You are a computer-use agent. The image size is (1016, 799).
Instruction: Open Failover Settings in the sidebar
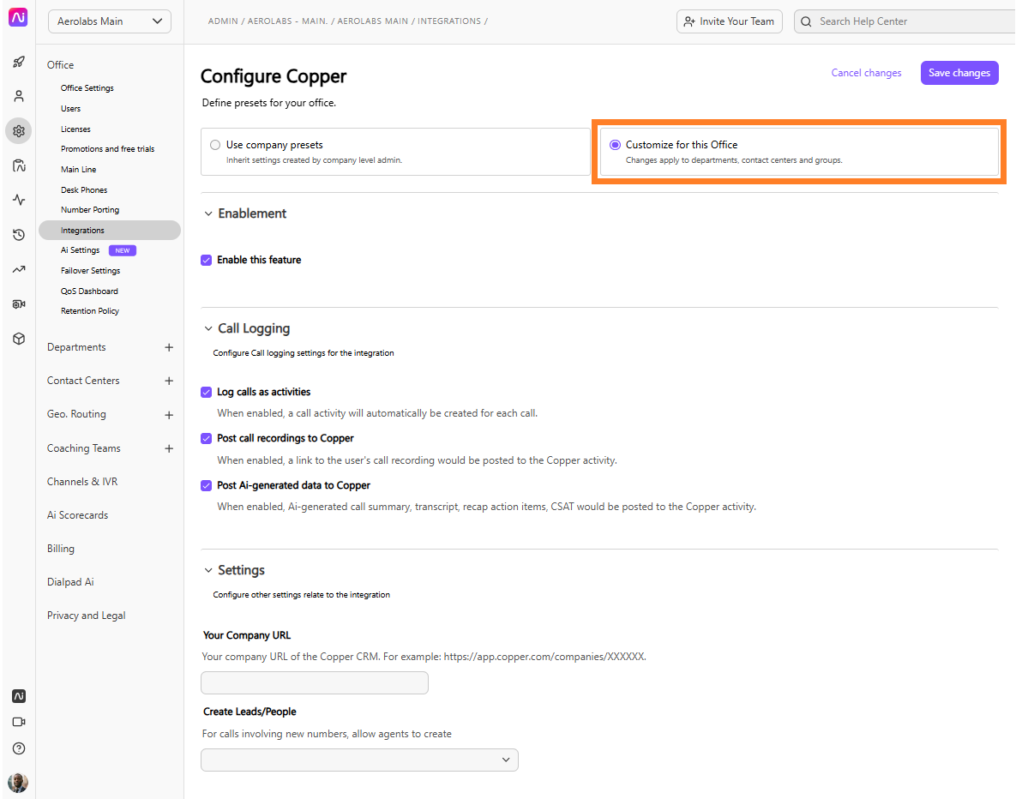[91, 271]
